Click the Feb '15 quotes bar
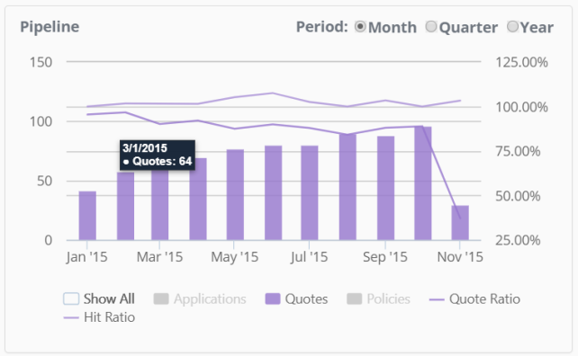The image size is (578, 356). (x=125, y=206)
